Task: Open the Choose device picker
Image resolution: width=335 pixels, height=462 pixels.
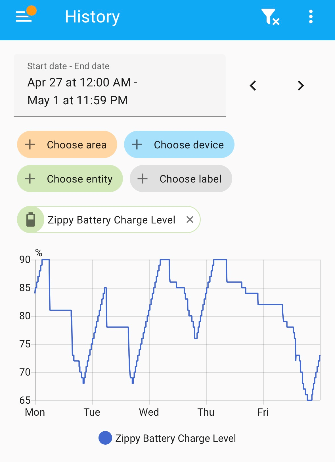Action: pyautogui.click(x=179, y=144)
